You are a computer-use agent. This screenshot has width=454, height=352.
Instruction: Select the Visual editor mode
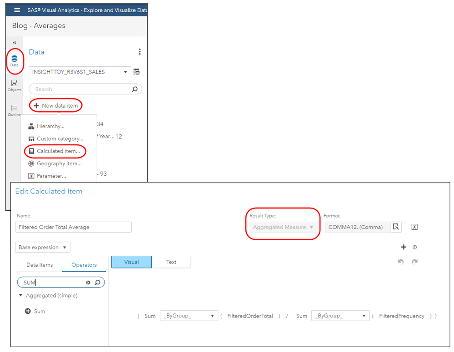point(131,262)
